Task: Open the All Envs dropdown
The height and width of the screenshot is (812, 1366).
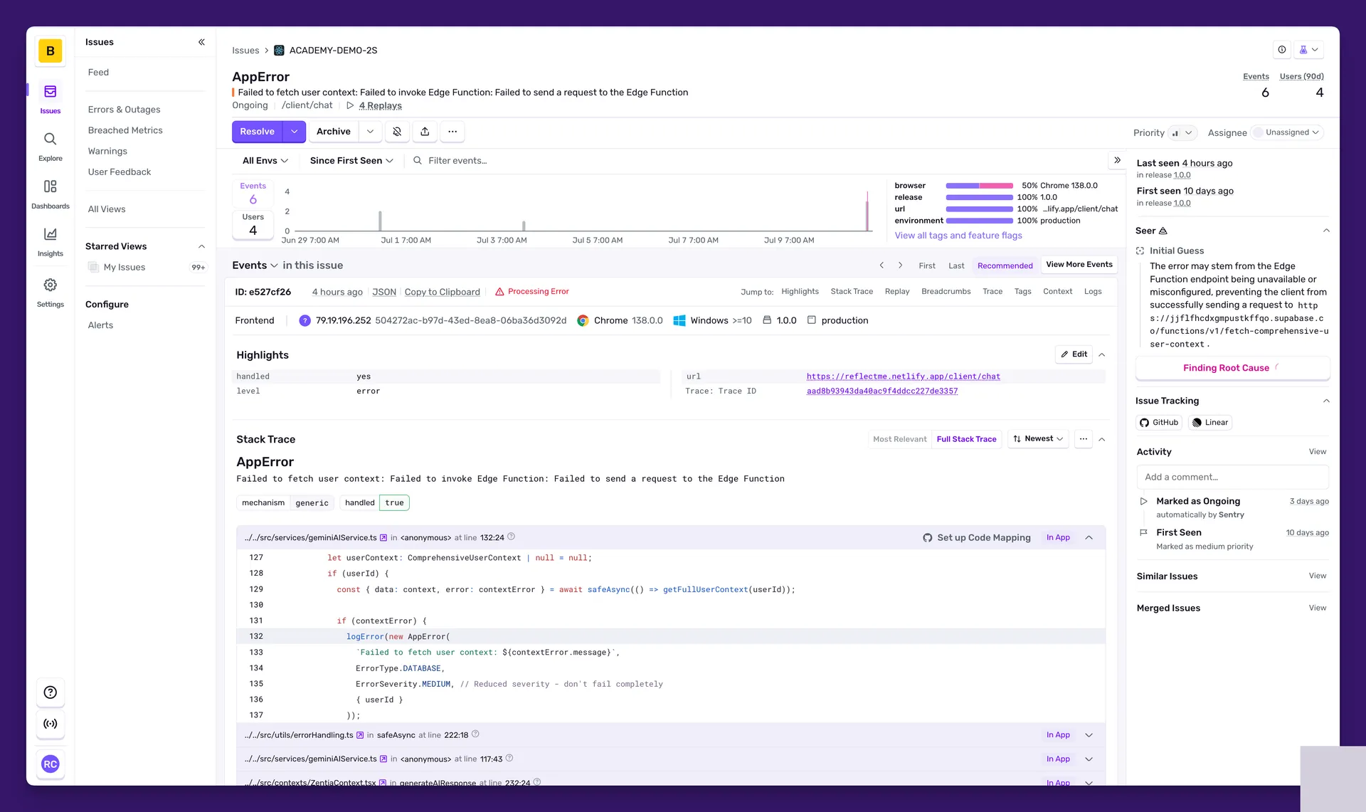Action: [263, 160]
